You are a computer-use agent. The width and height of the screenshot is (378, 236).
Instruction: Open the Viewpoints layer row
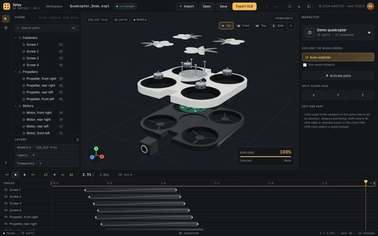[46, 163]
